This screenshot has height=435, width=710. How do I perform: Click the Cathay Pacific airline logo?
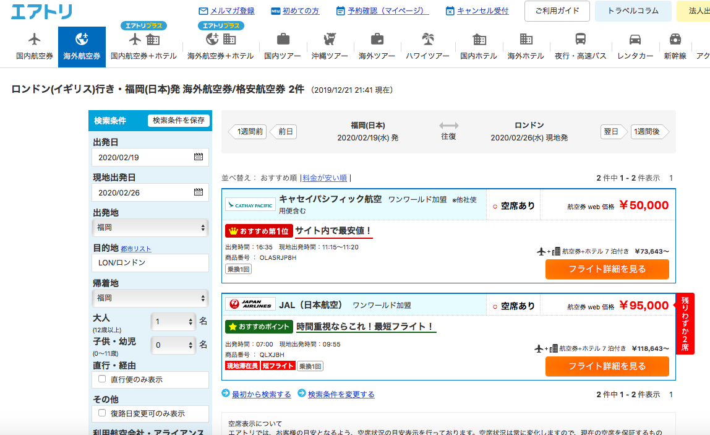[x=250, y=205]
